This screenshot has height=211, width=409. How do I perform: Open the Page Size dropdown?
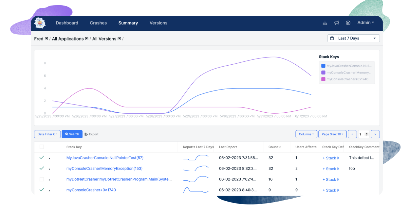point(332,134)
